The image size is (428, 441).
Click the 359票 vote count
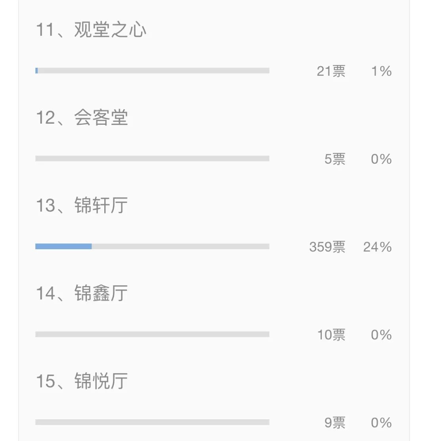click(327, 247)
